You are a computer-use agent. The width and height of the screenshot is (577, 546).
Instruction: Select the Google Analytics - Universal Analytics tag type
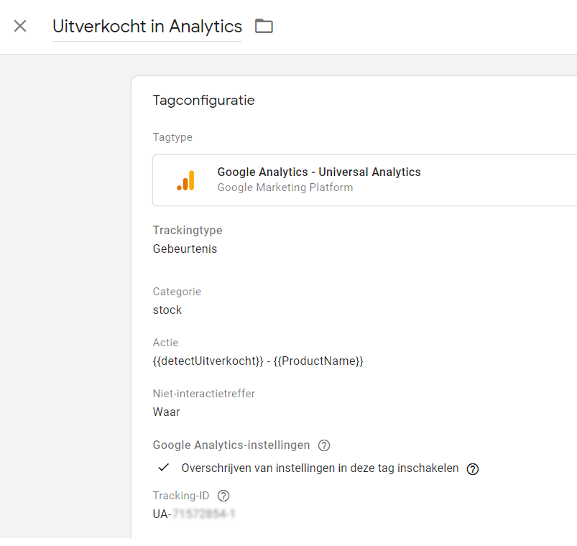tap(365, 180)
